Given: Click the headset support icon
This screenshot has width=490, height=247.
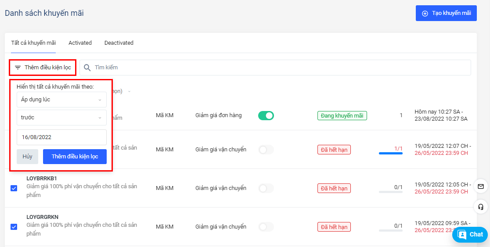Looking at the screenshot, I should coord(481,207).
